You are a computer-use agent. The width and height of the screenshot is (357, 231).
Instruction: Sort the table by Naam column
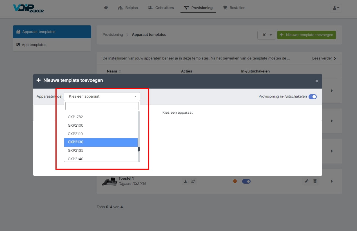114,71
